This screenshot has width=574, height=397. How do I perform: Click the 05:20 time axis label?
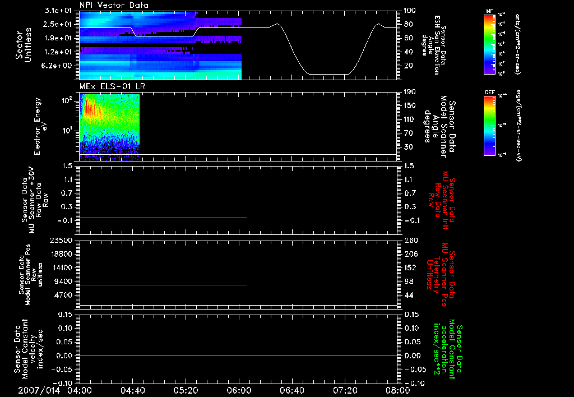pyautogui.click(x=186, y=391)
